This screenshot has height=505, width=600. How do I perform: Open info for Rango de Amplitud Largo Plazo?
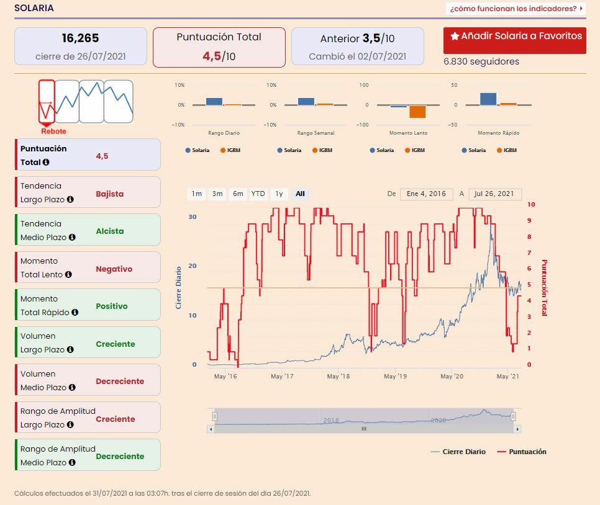70,425
